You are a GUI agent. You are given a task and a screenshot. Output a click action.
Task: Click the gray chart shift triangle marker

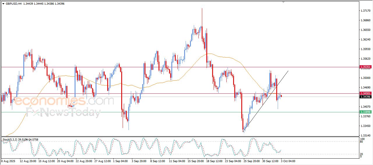pos(283,2)
